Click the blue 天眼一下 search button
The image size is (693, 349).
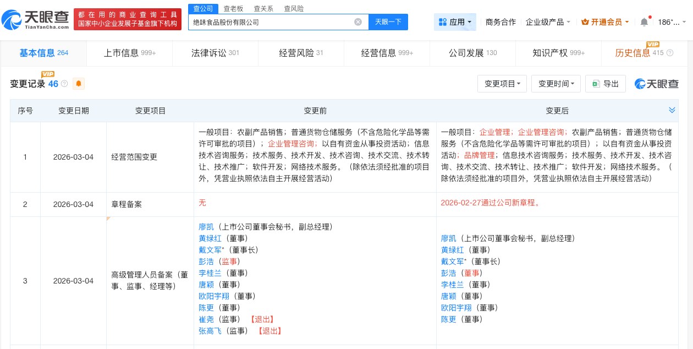point(388,22)
